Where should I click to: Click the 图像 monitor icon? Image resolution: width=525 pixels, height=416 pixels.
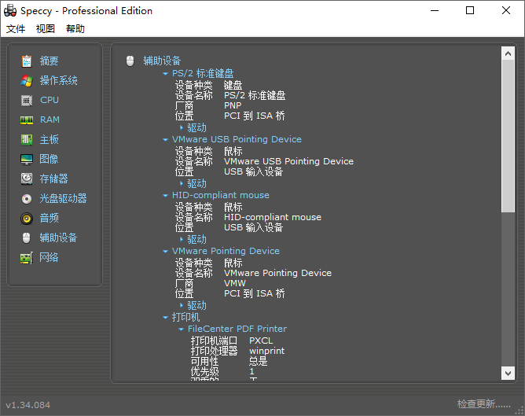(x=27, y=159)
